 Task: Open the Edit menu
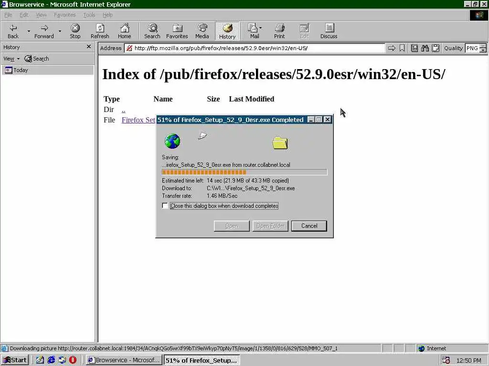pos(24,15)
